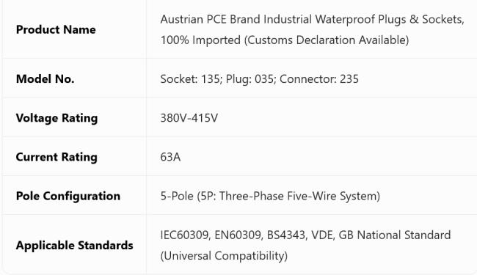The image size is (477, 275).
Task: Click the GB National Standard text
Action: (395, 235)
